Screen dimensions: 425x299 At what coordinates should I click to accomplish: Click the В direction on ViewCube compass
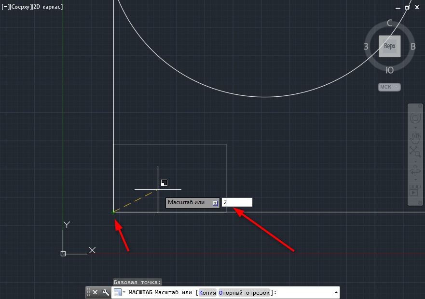tap(413, 47)
